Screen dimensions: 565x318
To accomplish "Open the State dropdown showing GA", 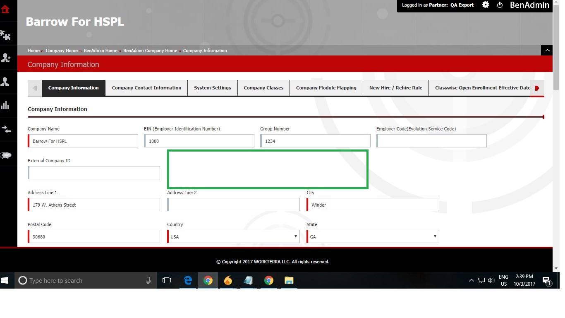I will click(x=372, y=237).
